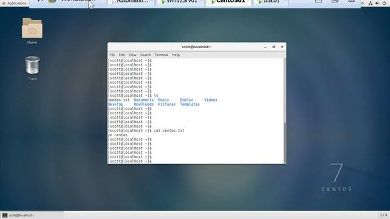
Task: Open the Trash desktop icon
Action: pos(32,68)
